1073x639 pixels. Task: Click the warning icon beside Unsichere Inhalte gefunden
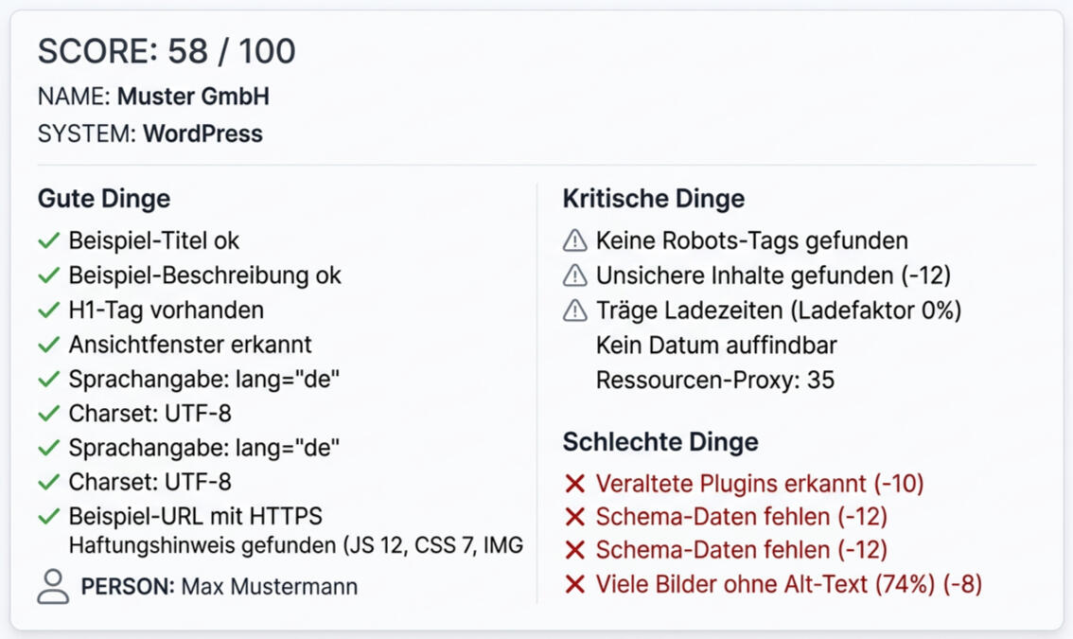point(574,275)
